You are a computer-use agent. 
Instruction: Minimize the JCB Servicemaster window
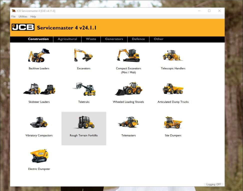pyautogui.click(x=199, y=11)
